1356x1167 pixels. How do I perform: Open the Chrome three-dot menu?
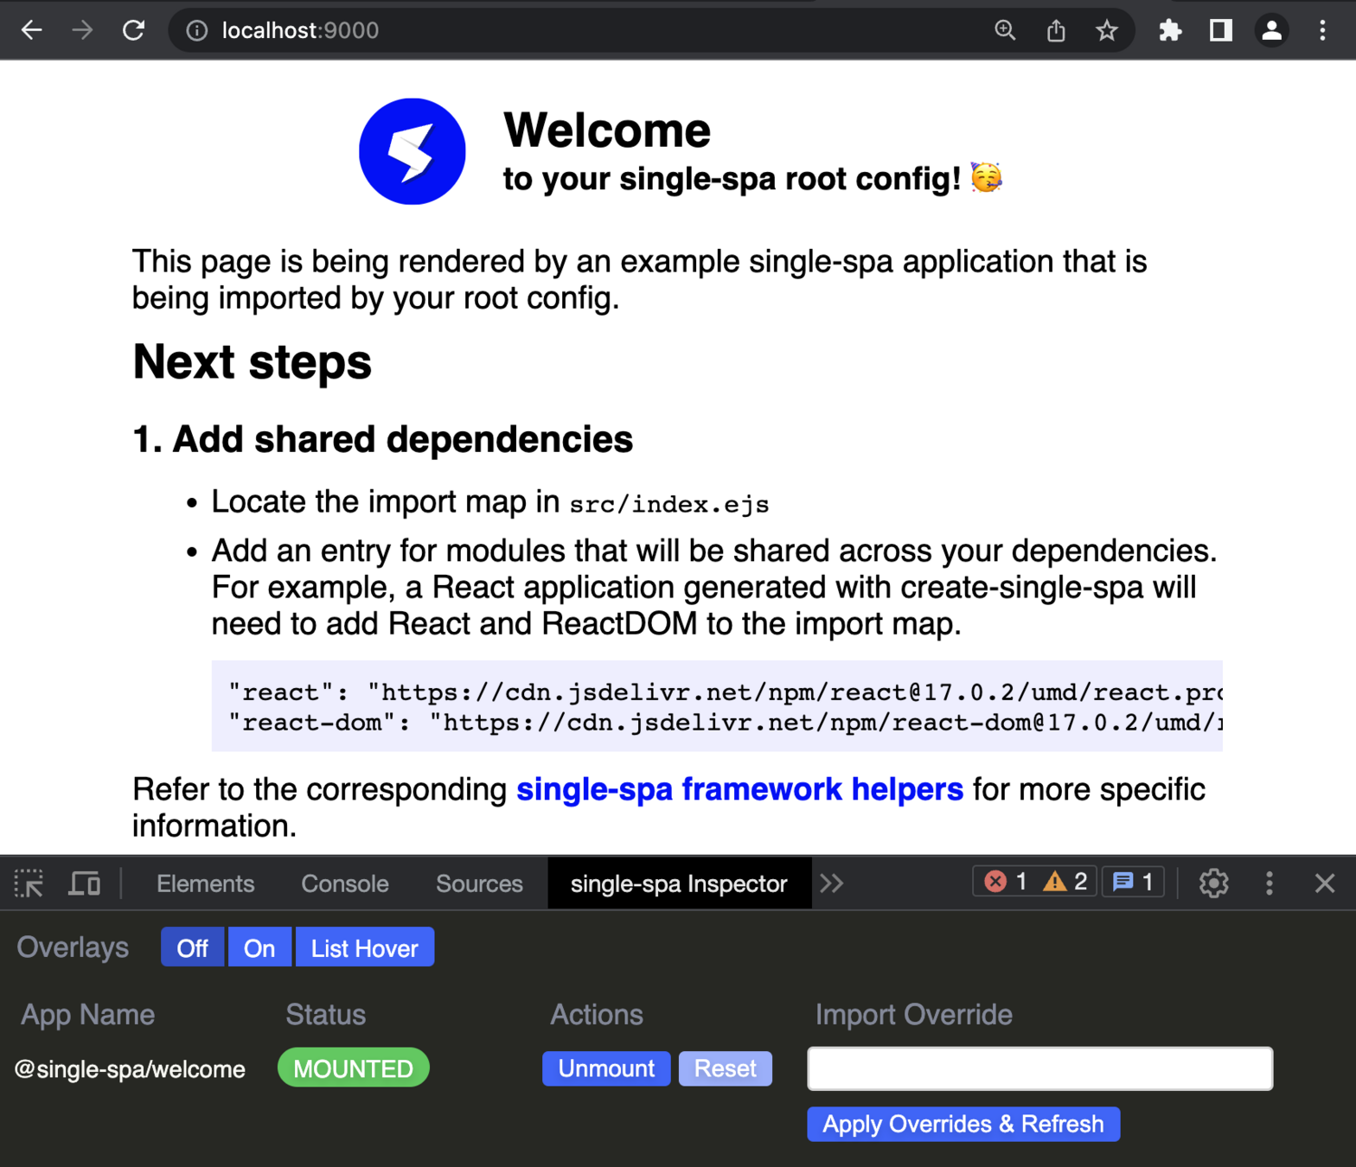point(1322,31)
